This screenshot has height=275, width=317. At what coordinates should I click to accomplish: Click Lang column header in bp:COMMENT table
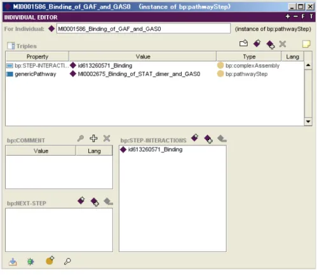coord(94,151)
